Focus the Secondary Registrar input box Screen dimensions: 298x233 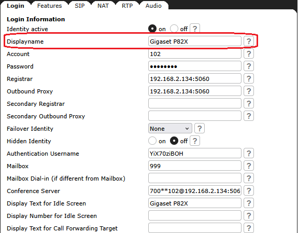point(195,104)
